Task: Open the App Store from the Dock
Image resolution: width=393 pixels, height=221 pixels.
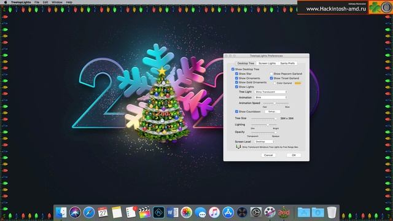Action: tap(228, 212)
